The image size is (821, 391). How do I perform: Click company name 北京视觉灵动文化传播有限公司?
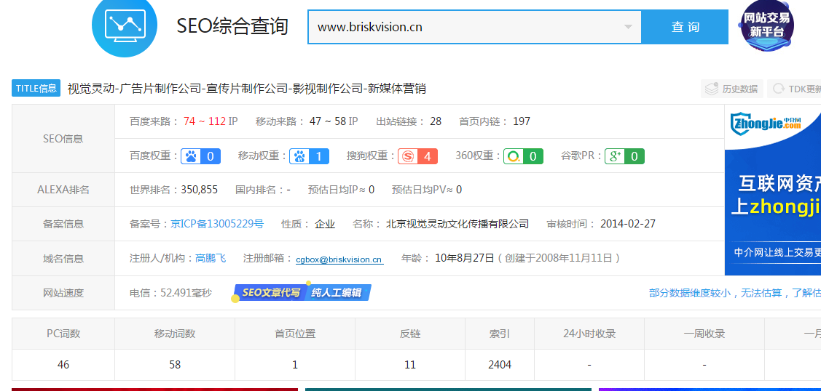pos(457,224)
